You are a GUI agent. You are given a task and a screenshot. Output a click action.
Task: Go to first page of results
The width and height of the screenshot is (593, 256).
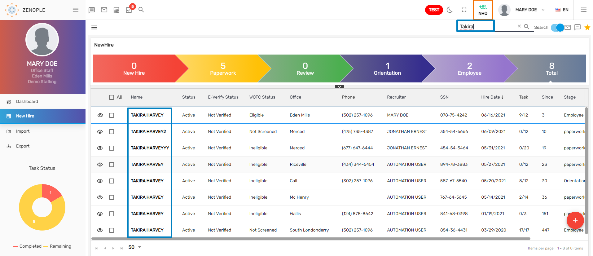pyautogui.click(x=96, y=248)
